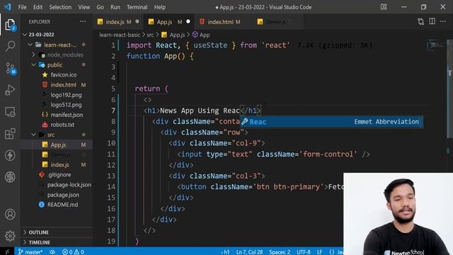This screenshot has width=453, height=255.
Task: Click src in the breadcrumb path
Action: pos(150,35)
